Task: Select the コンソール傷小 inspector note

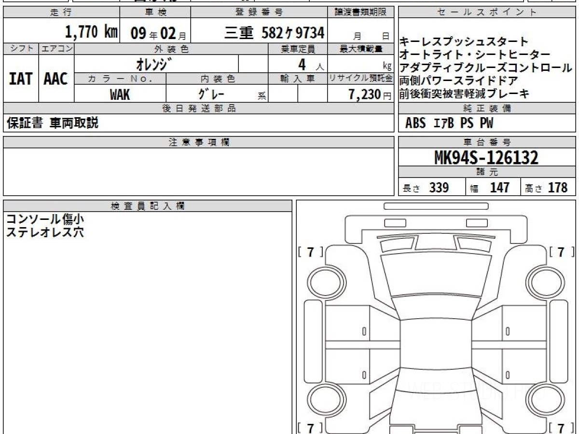Action: (45, 219)
